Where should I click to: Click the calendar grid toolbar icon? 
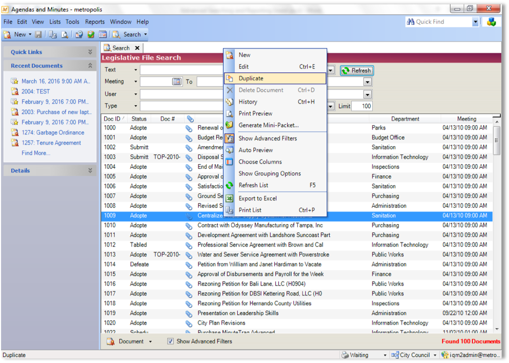103,34
